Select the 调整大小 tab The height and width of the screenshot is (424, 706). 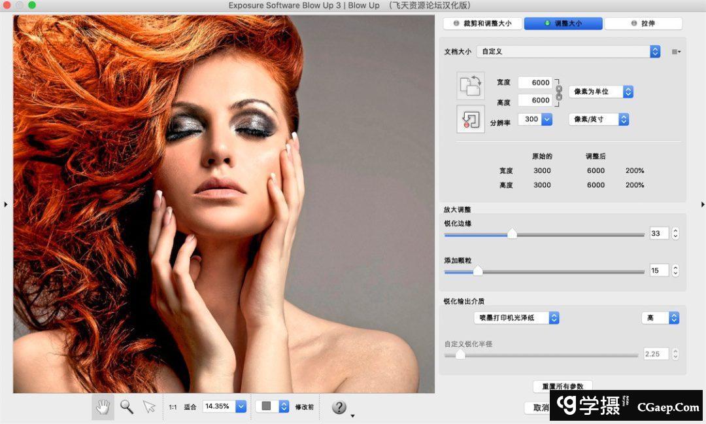pyautogui.click(x=563, y=24)
